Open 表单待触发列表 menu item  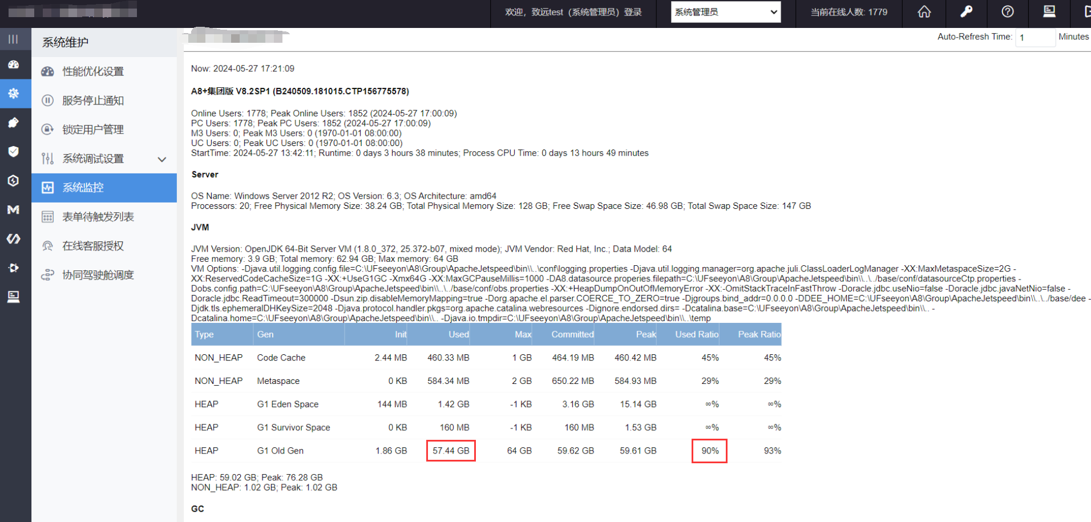98,217
